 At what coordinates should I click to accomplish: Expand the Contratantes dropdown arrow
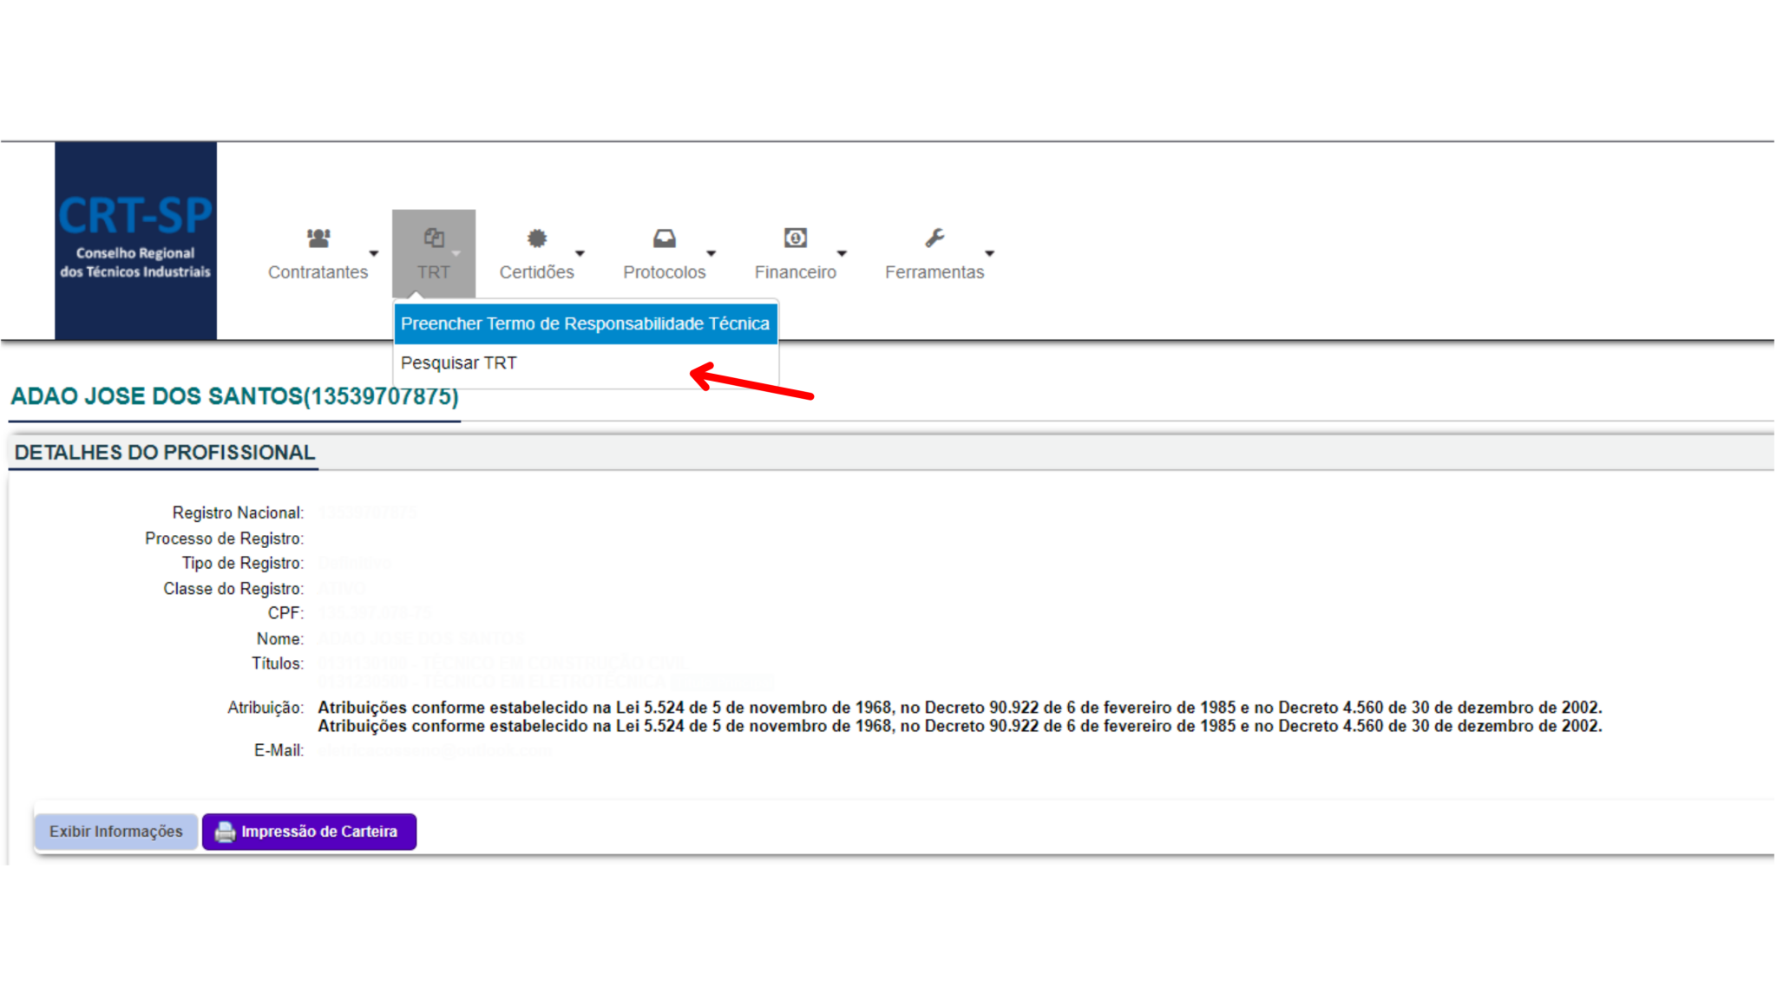coord(374,253)
